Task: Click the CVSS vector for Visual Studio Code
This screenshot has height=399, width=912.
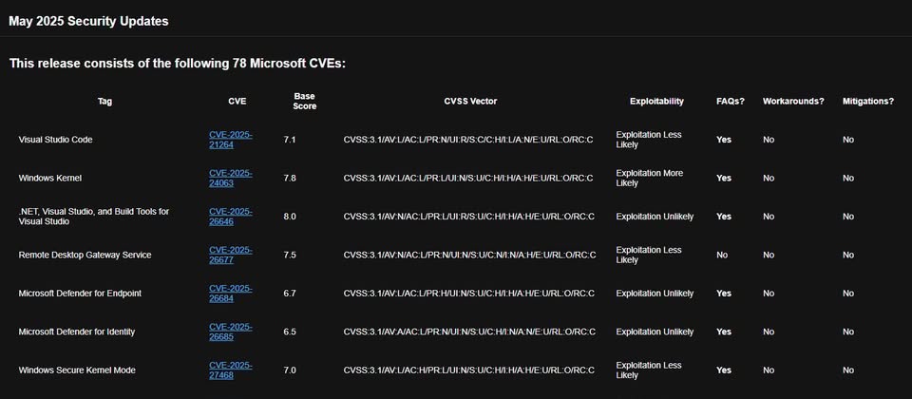Action: click(468, 140)
